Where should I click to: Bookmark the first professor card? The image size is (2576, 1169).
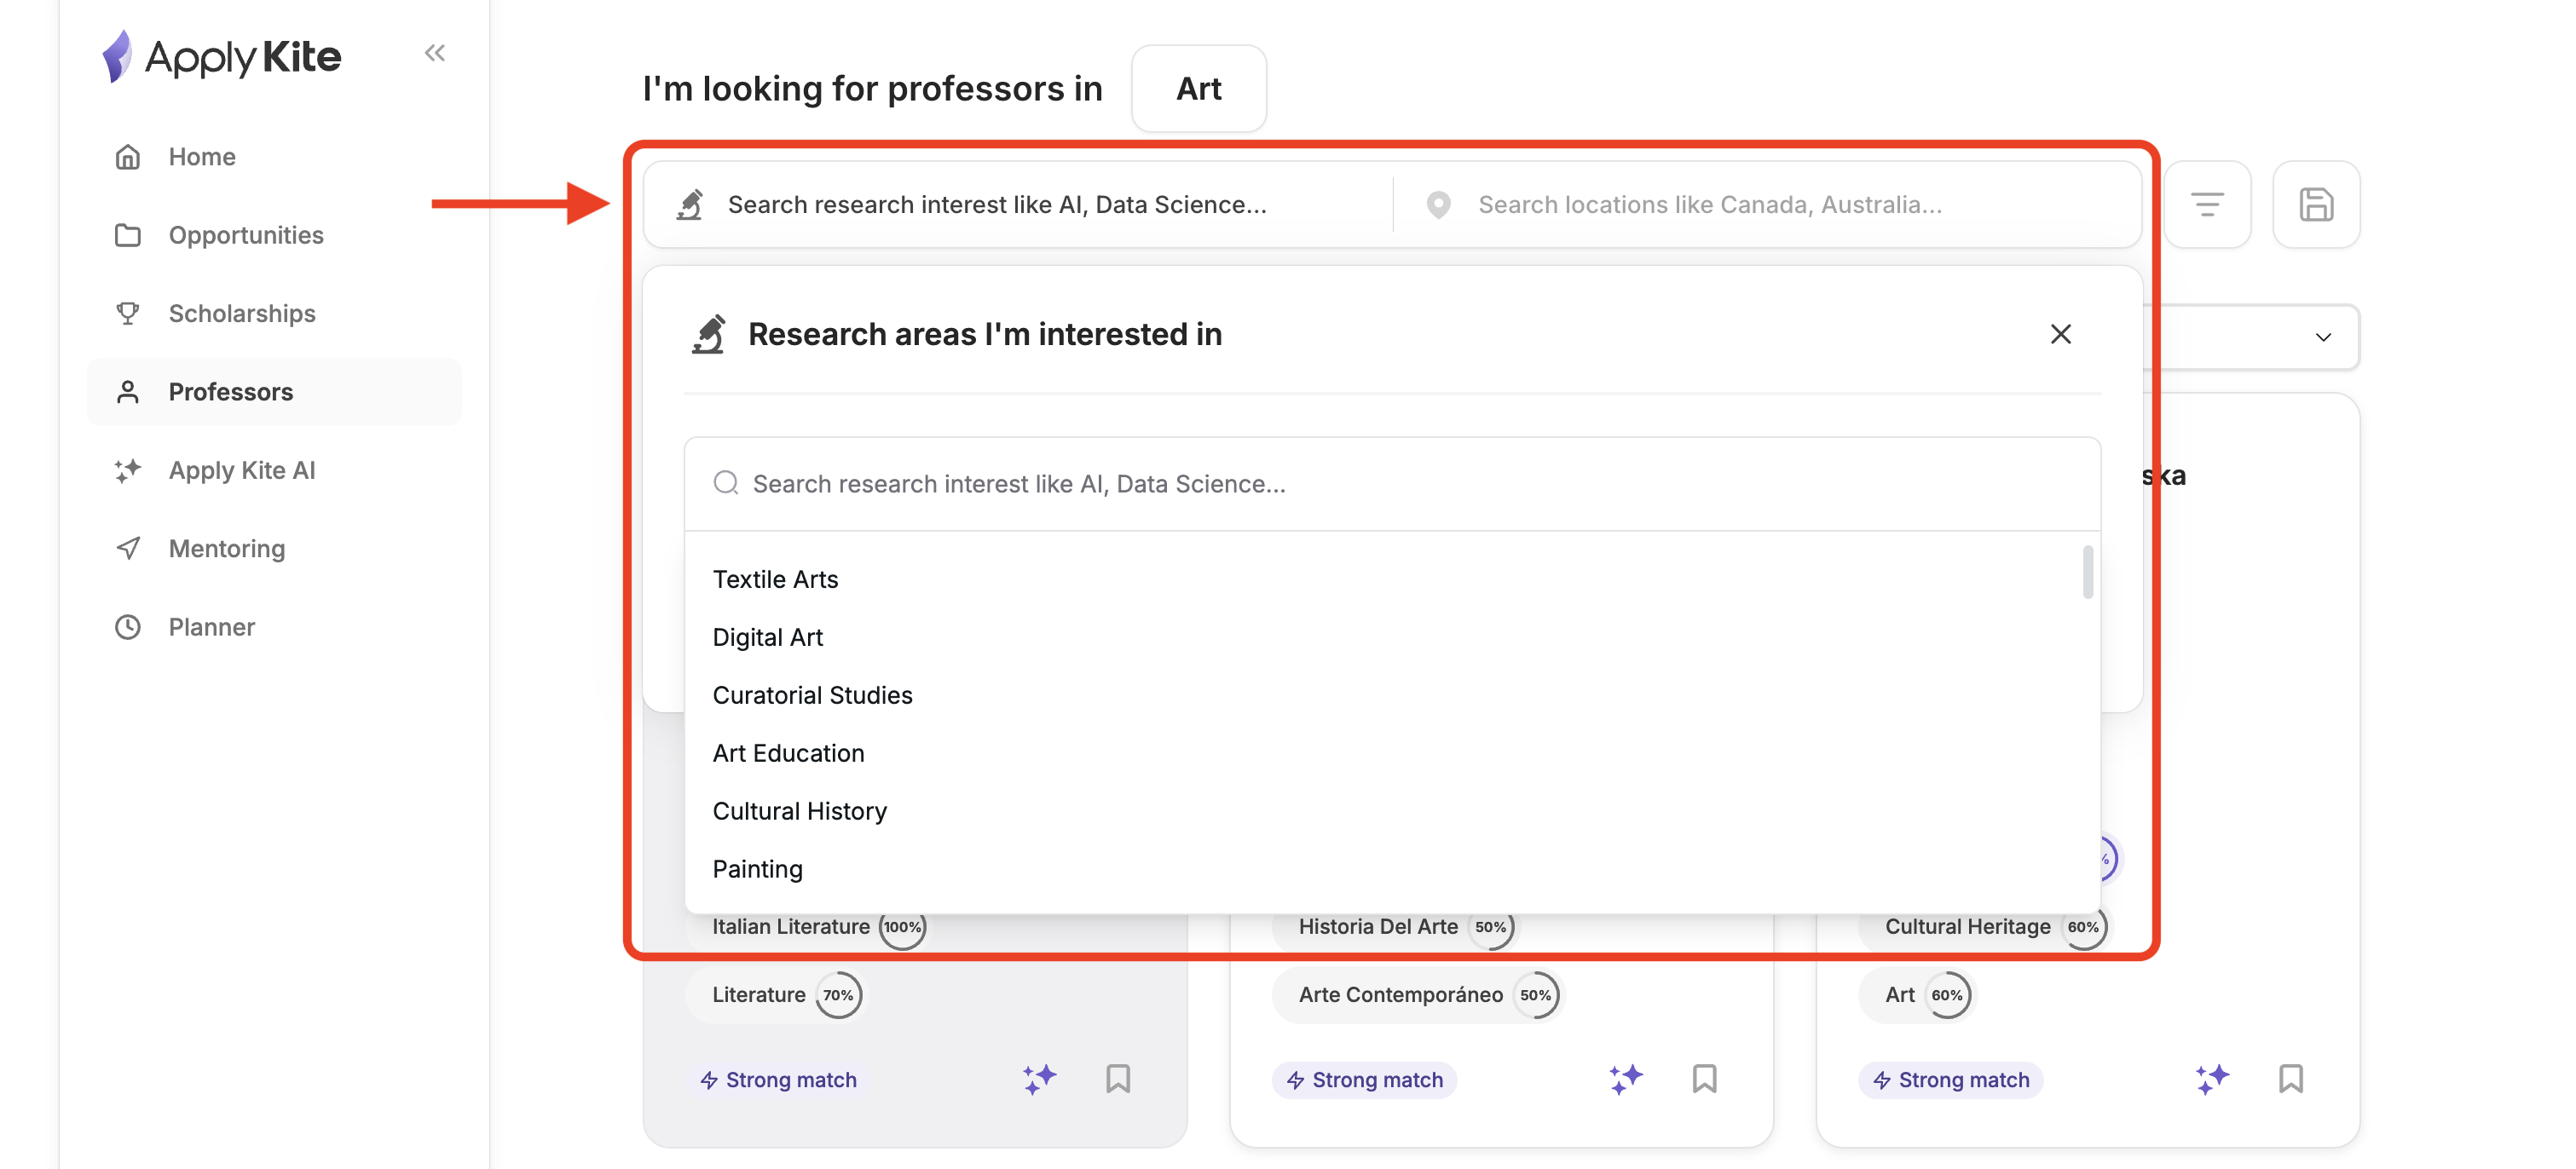(1117, 1079)
